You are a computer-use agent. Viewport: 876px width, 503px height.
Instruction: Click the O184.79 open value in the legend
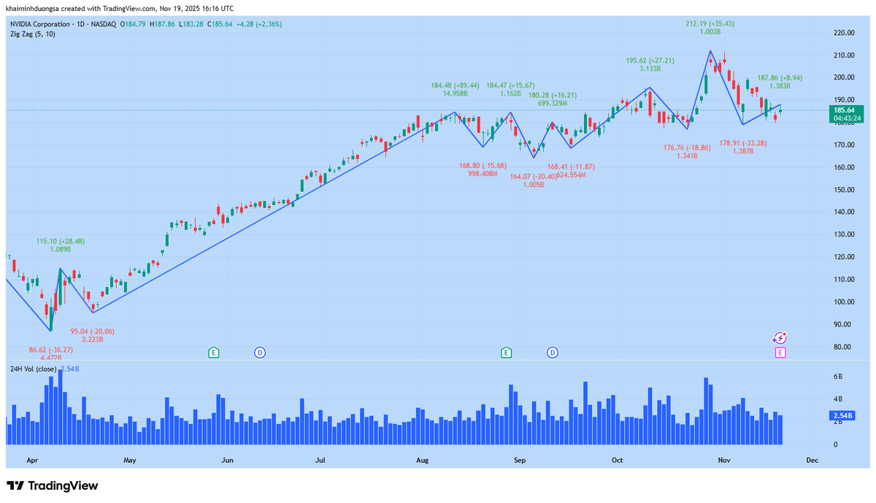pyautogui.click(x=134, y=24)
